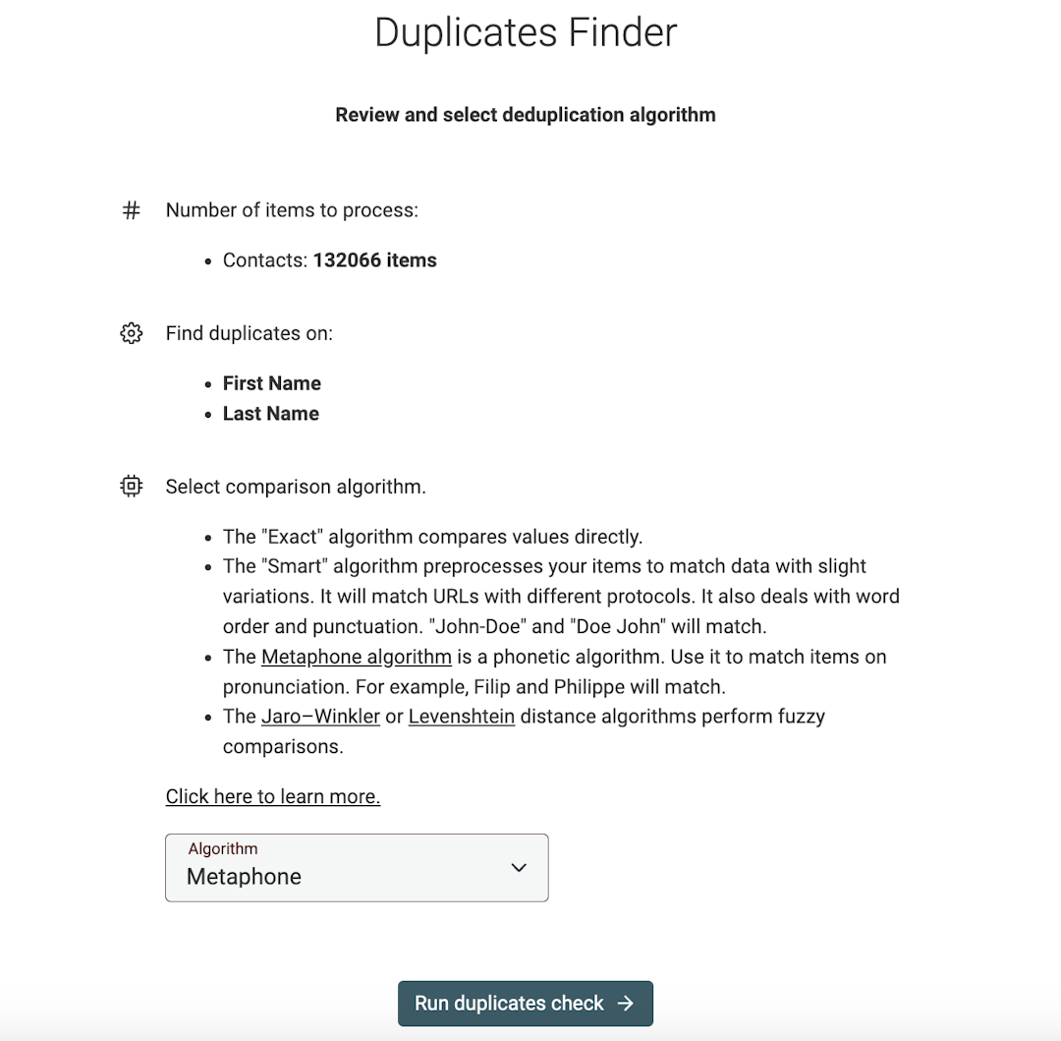Click the bullet point before 'Contacts'
The width and height of the screenshot is (1061, 1041).
pos(207,260)
